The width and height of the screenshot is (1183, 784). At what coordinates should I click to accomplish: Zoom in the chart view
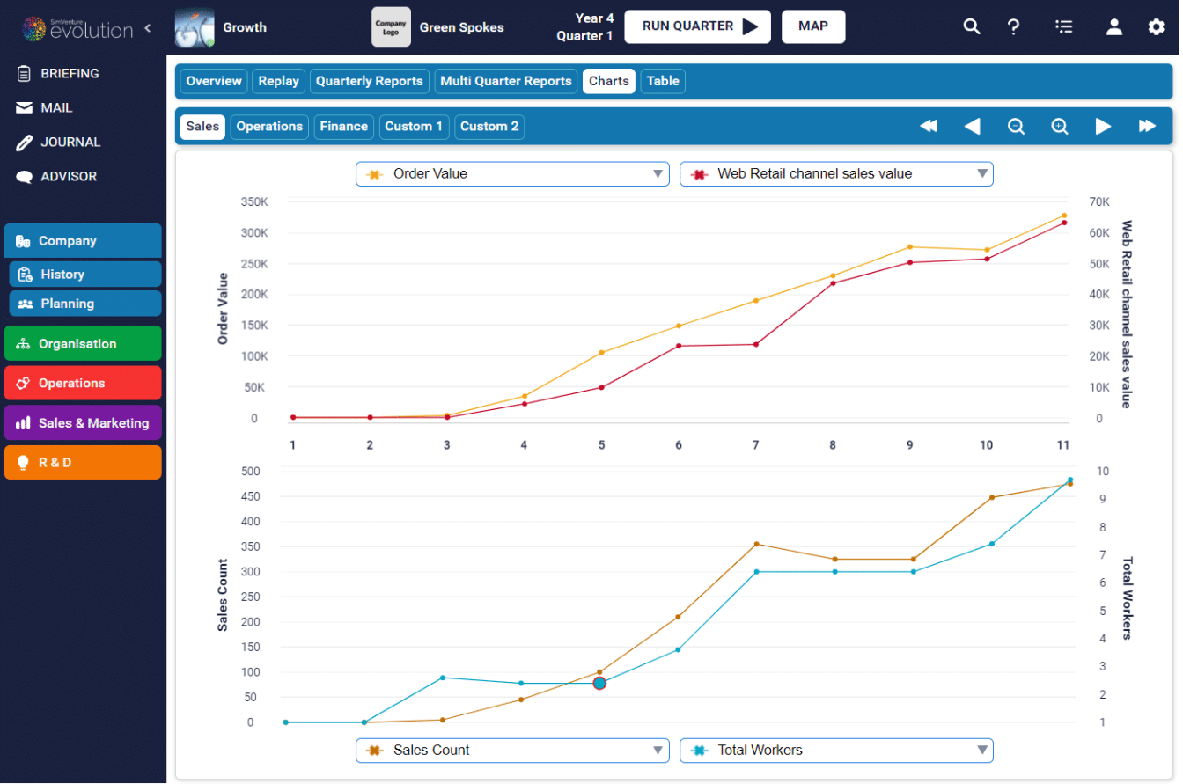coord(1059,127)
